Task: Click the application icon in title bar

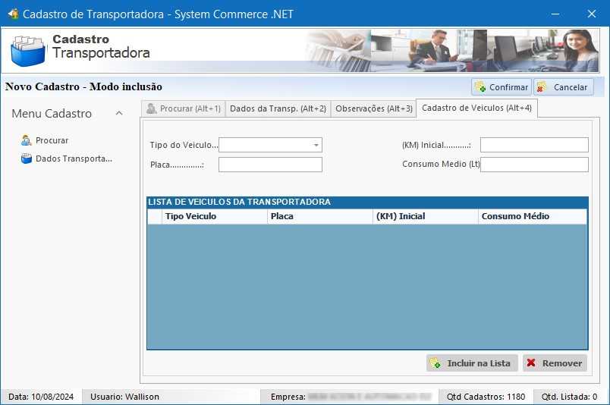Action: point(12,14)
